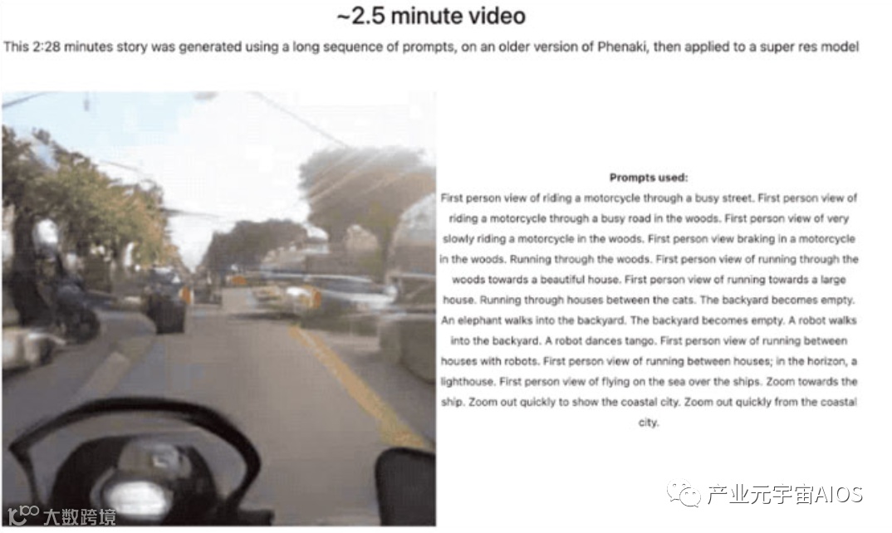Screen dimensions: 892x533
Task: Click the 产业元宇宙AIOS watermark text
Action: [786, 494]
